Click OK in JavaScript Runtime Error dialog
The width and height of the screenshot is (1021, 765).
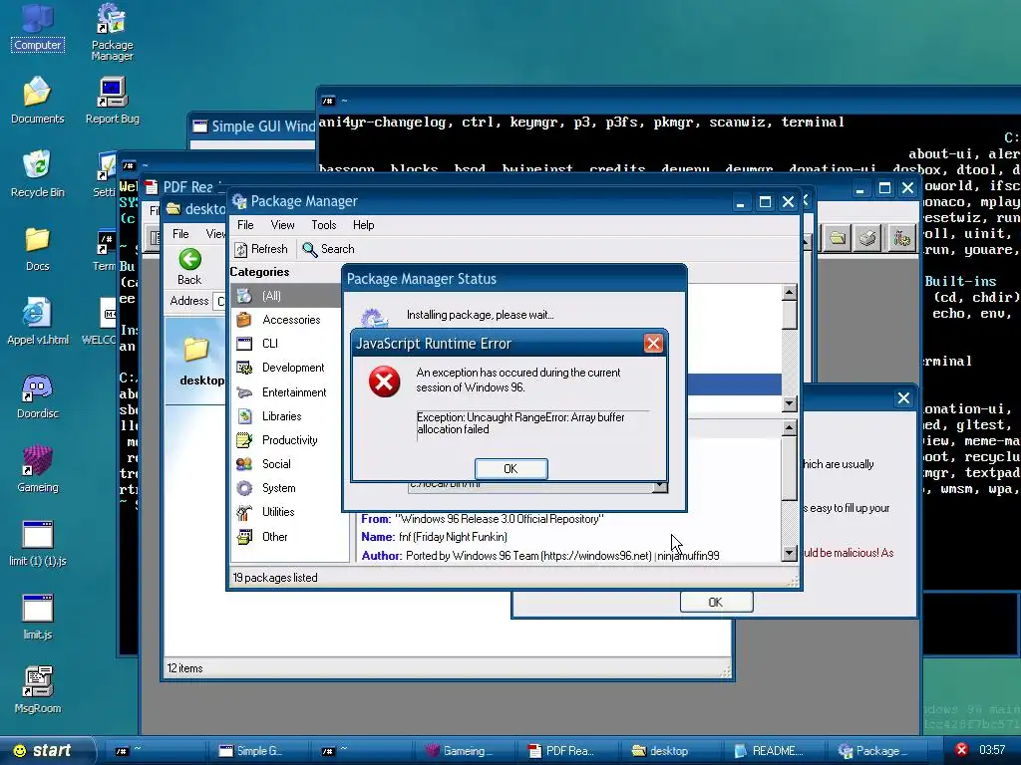[x=511, y=468]
